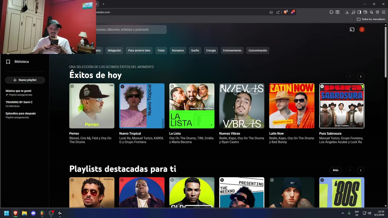This screenshot has width=388, height=218.
Task: Select the Para sentirte bien chip
Action: coord(139,51)
